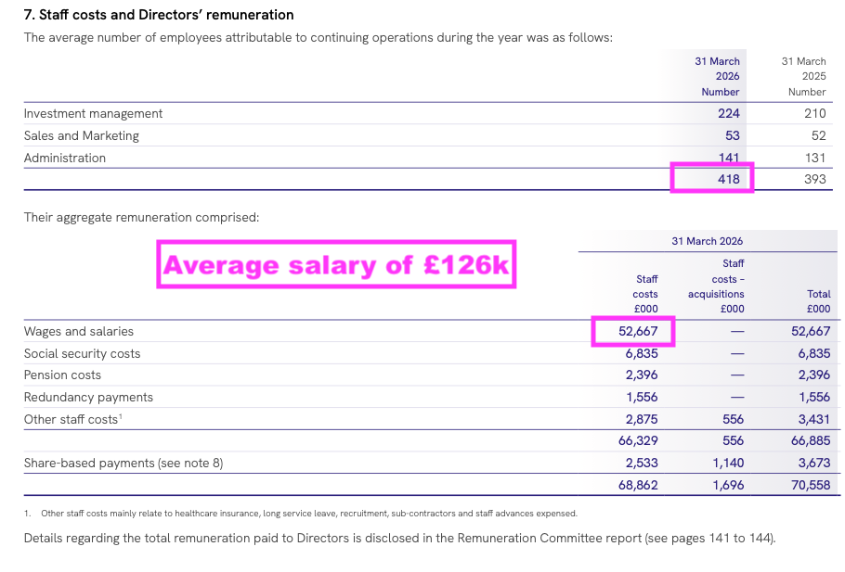Click the Redundancy payments row label
This screenshot has height=572, width=845.
[x=88, y=397]
